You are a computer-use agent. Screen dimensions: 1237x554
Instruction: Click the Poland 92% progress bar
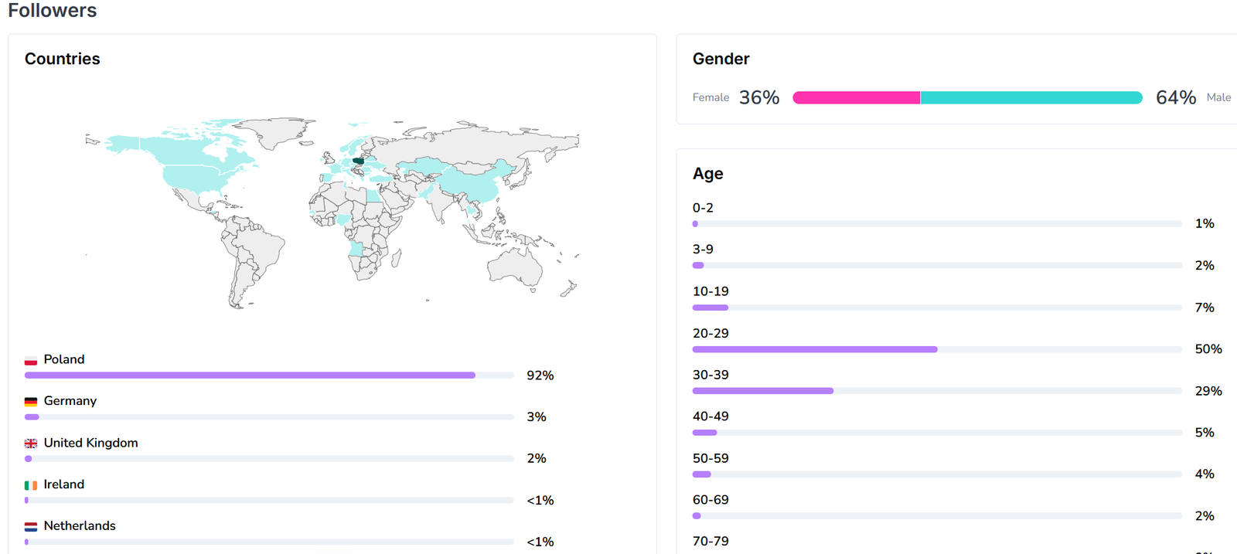pyautogui.click(x=250, y=376)
